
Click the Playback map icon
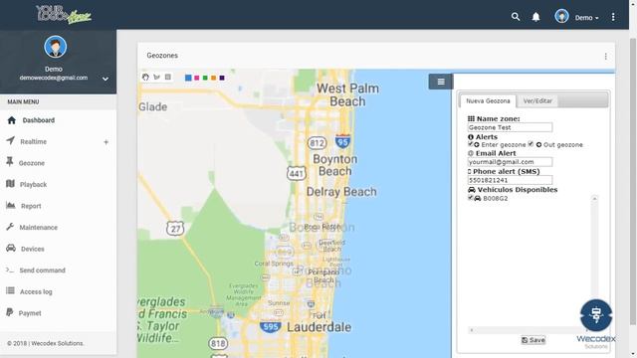(11, 184)
